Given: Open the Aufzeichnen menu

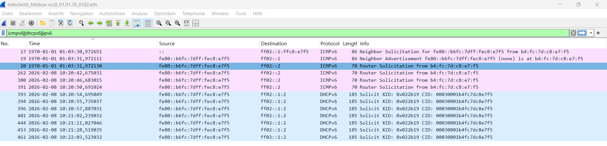Looking at the screenshot, I should [x=112, y=14].
